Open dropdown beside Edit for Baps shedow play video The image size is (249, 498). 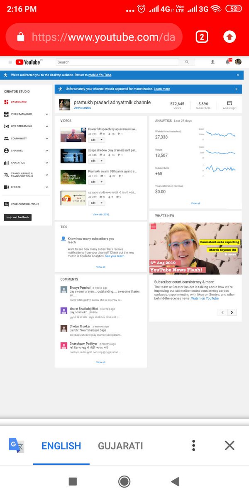[102, 161]
